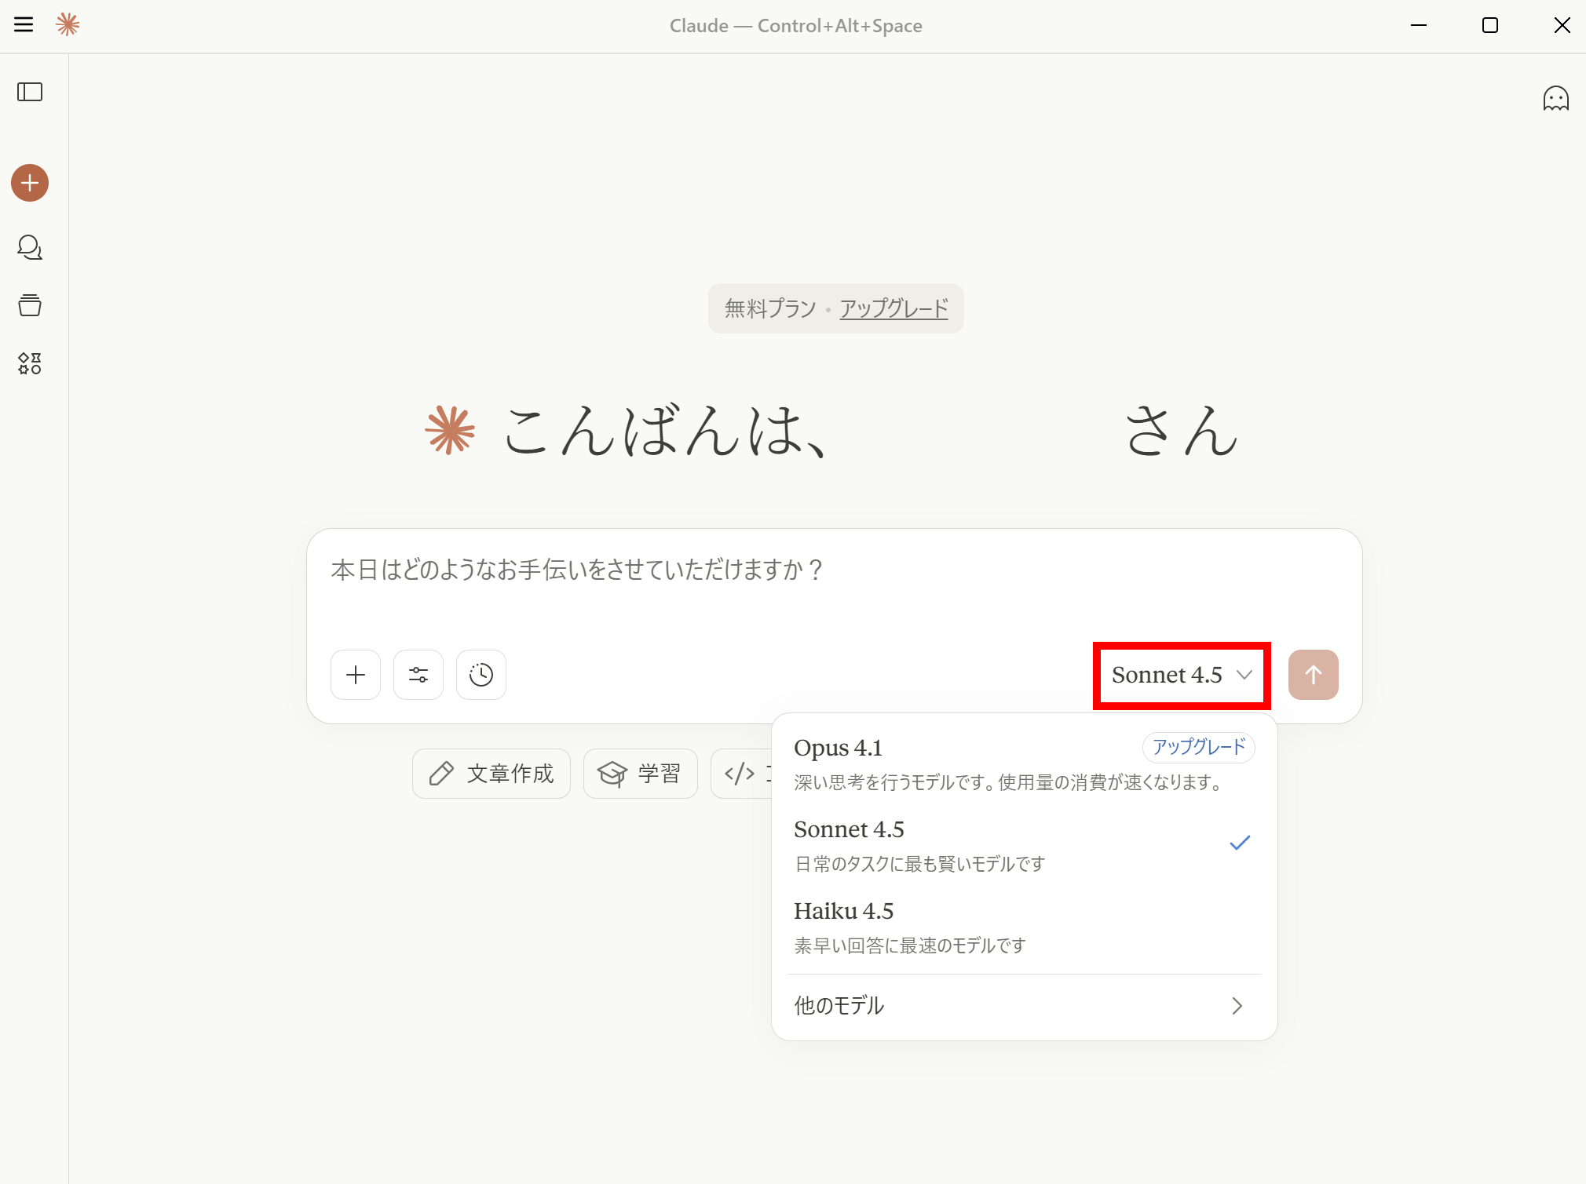
Task: Open the tools settings sliders icon
Action: click(418, 675)
